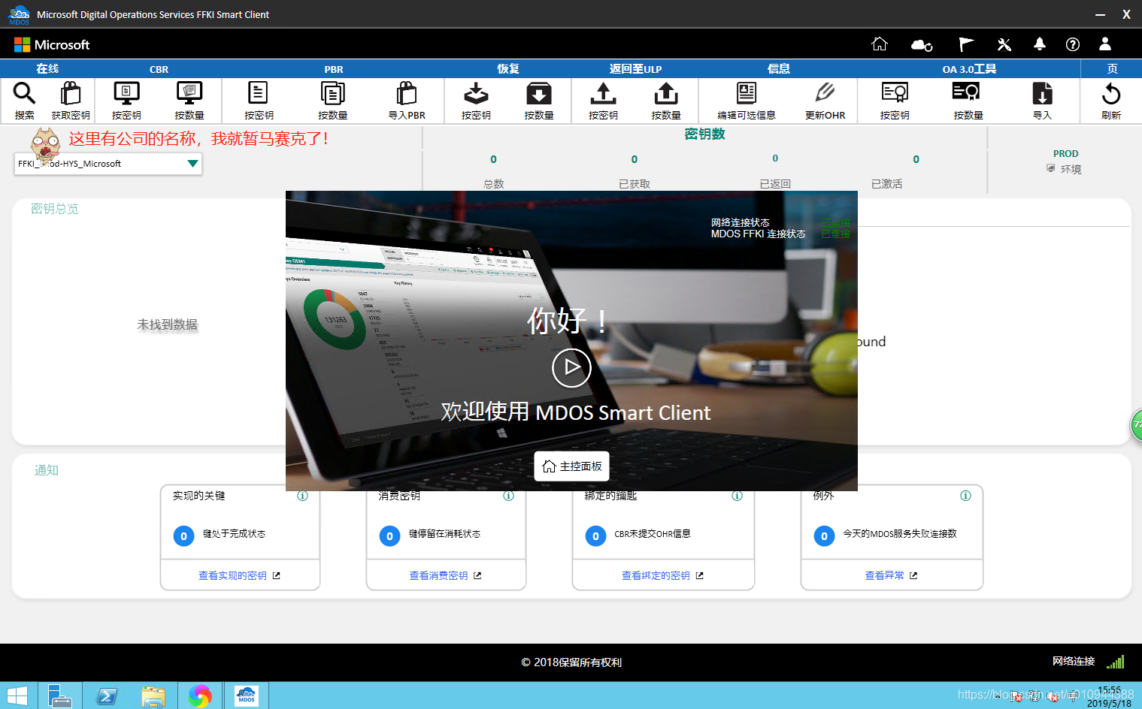Click the 导入PBR clipboard icon
The image size is (1142, 709).
[x=407, y=93]
